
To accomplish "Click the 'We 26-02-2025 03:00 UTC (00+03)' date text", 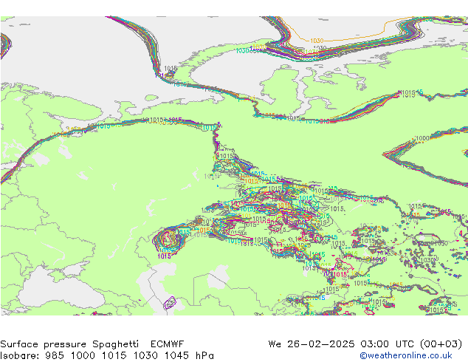I will [365, 344].
